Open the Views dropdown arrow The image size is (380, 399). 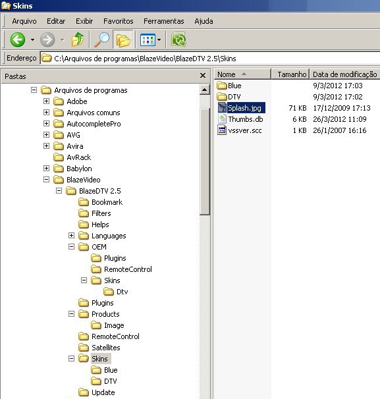tap(159, 40)
